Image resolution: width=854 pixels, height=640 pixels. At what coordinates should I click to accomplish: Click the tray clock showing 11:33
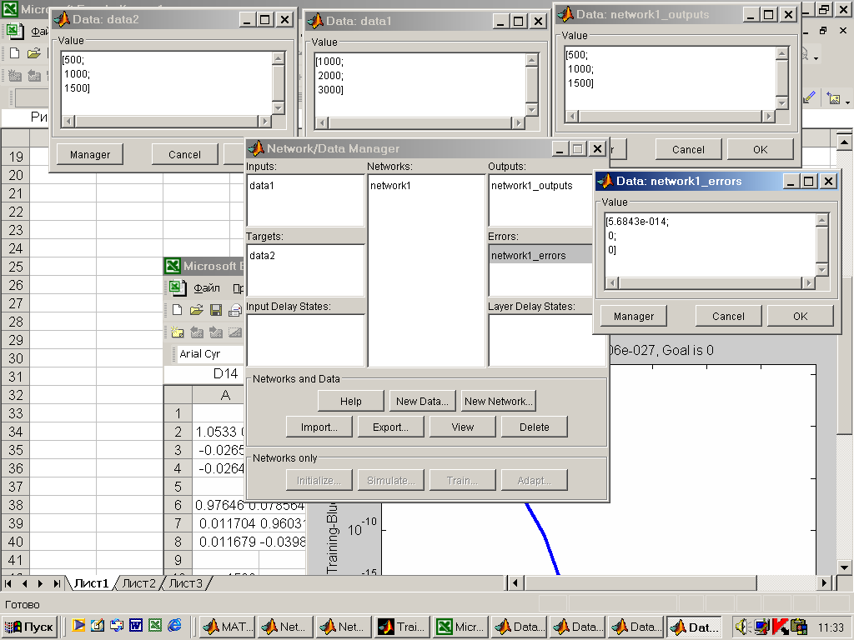(x=830, y=627)
